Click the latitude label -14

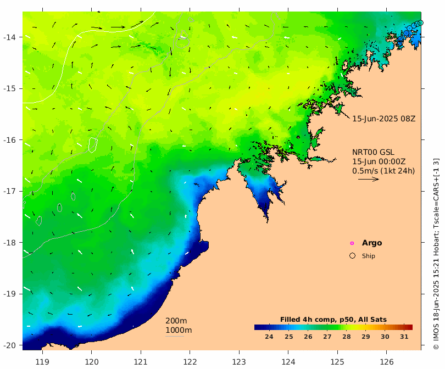9,37
